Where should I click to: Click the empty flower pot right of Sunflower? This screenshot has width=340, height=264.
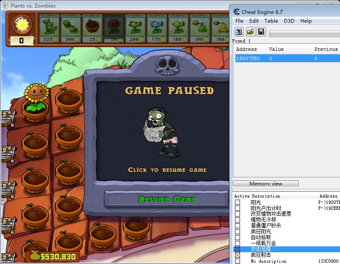pos(69,101)
